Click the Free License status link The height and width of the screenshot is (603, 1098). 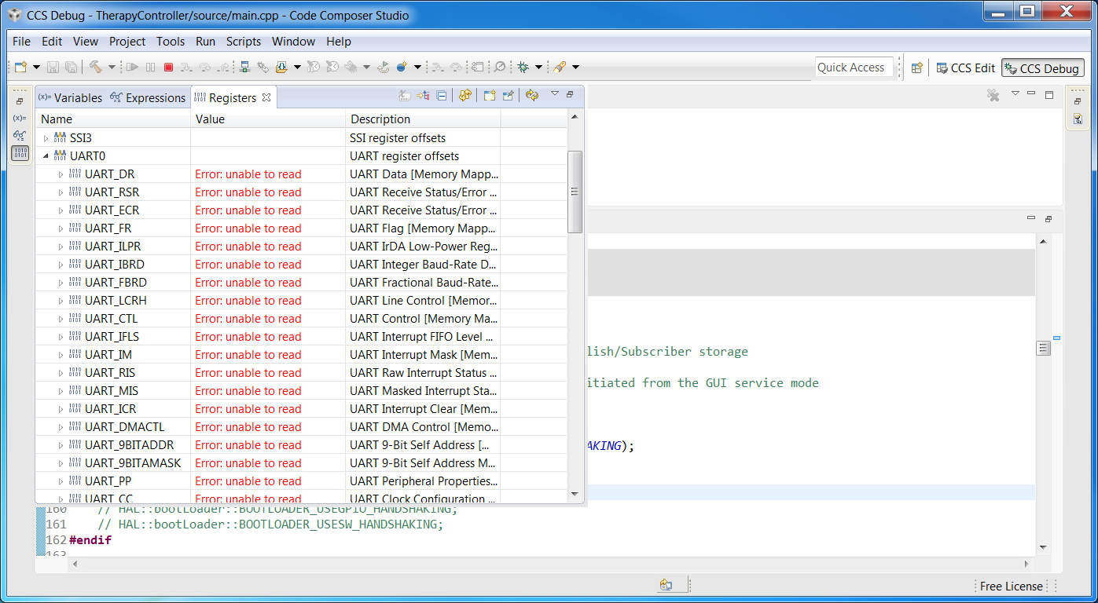(1012, 587)
